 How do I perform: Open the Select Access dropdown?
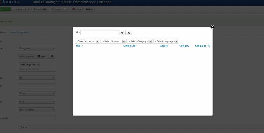pos(87,41)
